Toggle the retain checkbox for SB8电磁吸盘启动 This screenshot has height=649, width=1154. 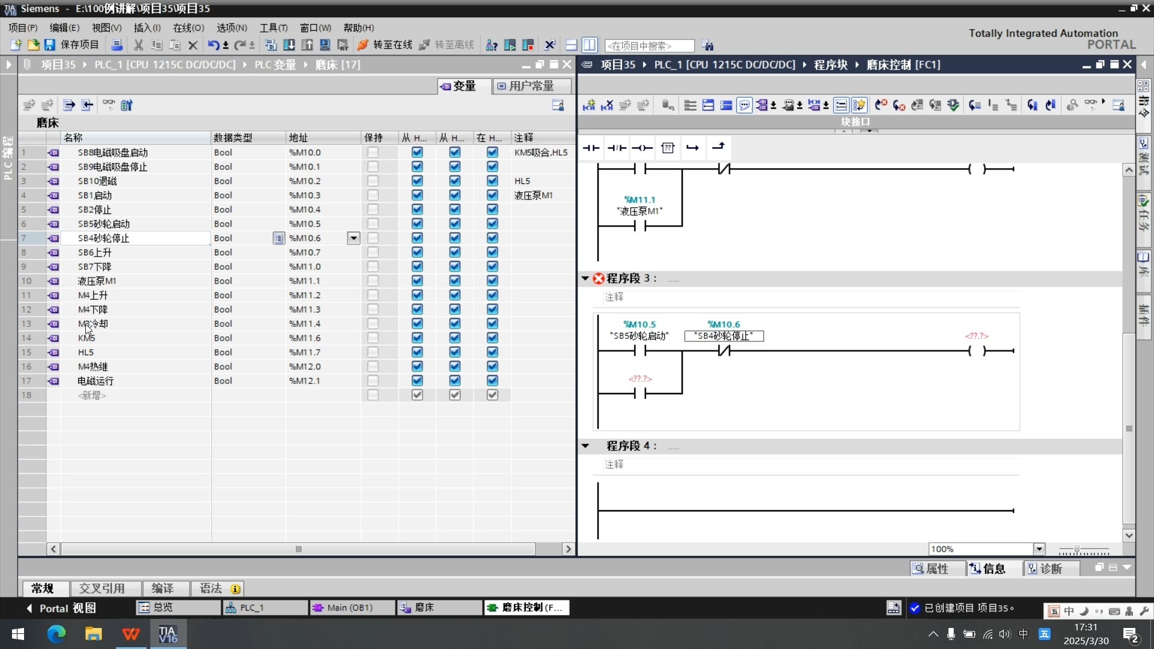point(373,153)
